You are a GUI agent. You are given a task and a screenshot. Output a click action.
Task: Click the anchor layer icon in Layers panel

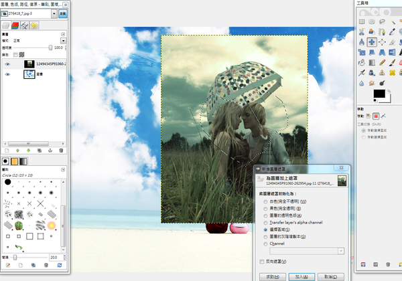tap(50, 151)
